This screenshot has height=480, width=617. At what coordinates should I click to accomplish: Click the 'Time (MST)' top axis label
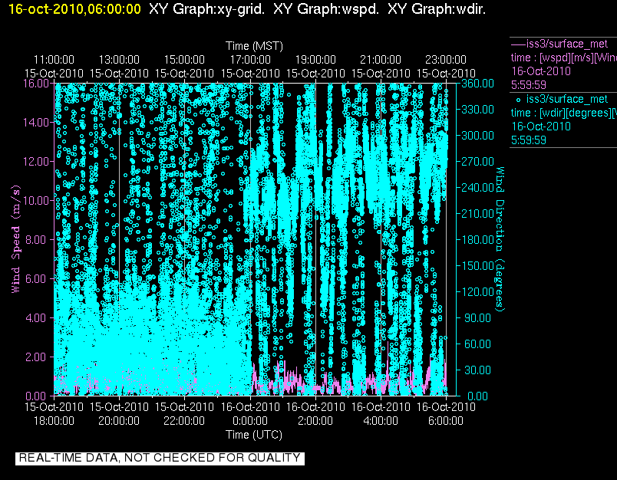tap(254, 46)
